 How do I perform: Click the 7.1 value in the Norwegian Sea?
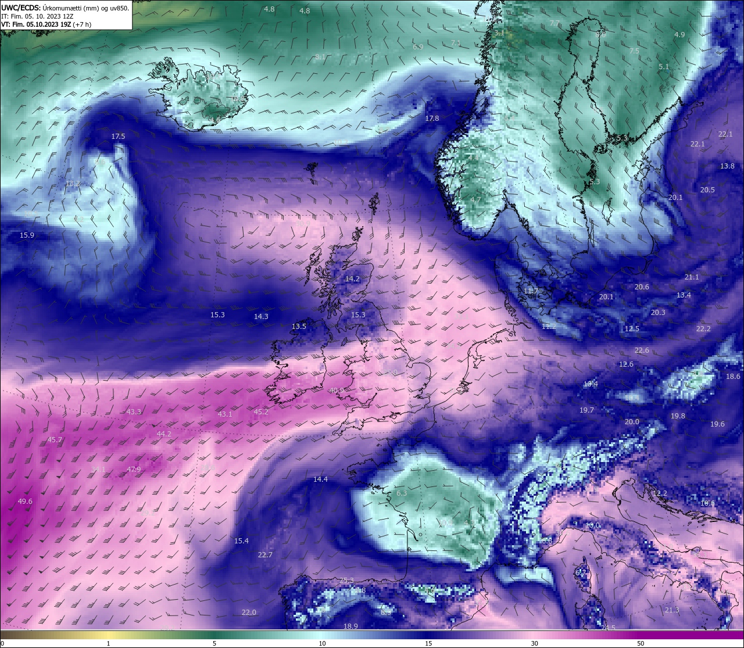(456, 43)
